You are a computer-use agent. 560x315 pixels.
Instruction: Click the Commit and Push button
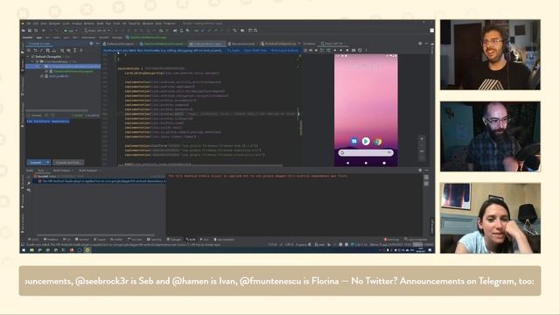click(68, 163)
